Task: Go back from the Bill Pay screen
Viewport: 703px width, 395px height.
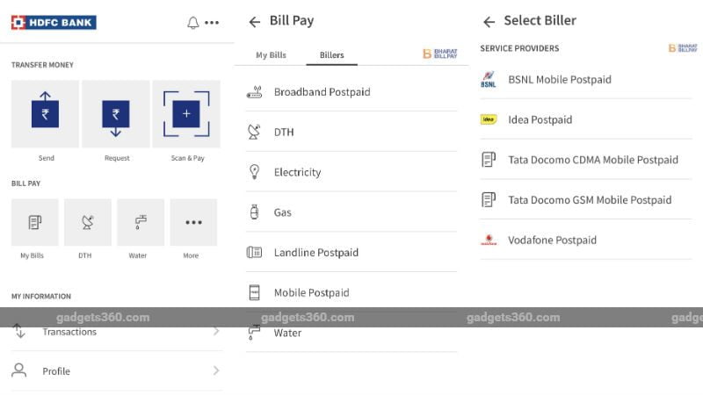Action: 255,22
